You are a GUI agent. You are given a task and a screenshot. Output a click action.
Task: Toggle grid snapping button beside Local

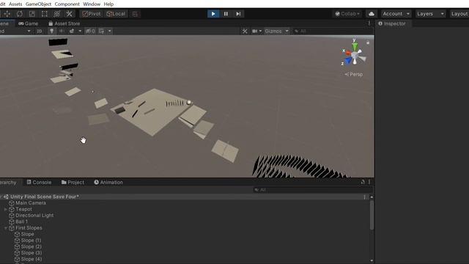135,14
